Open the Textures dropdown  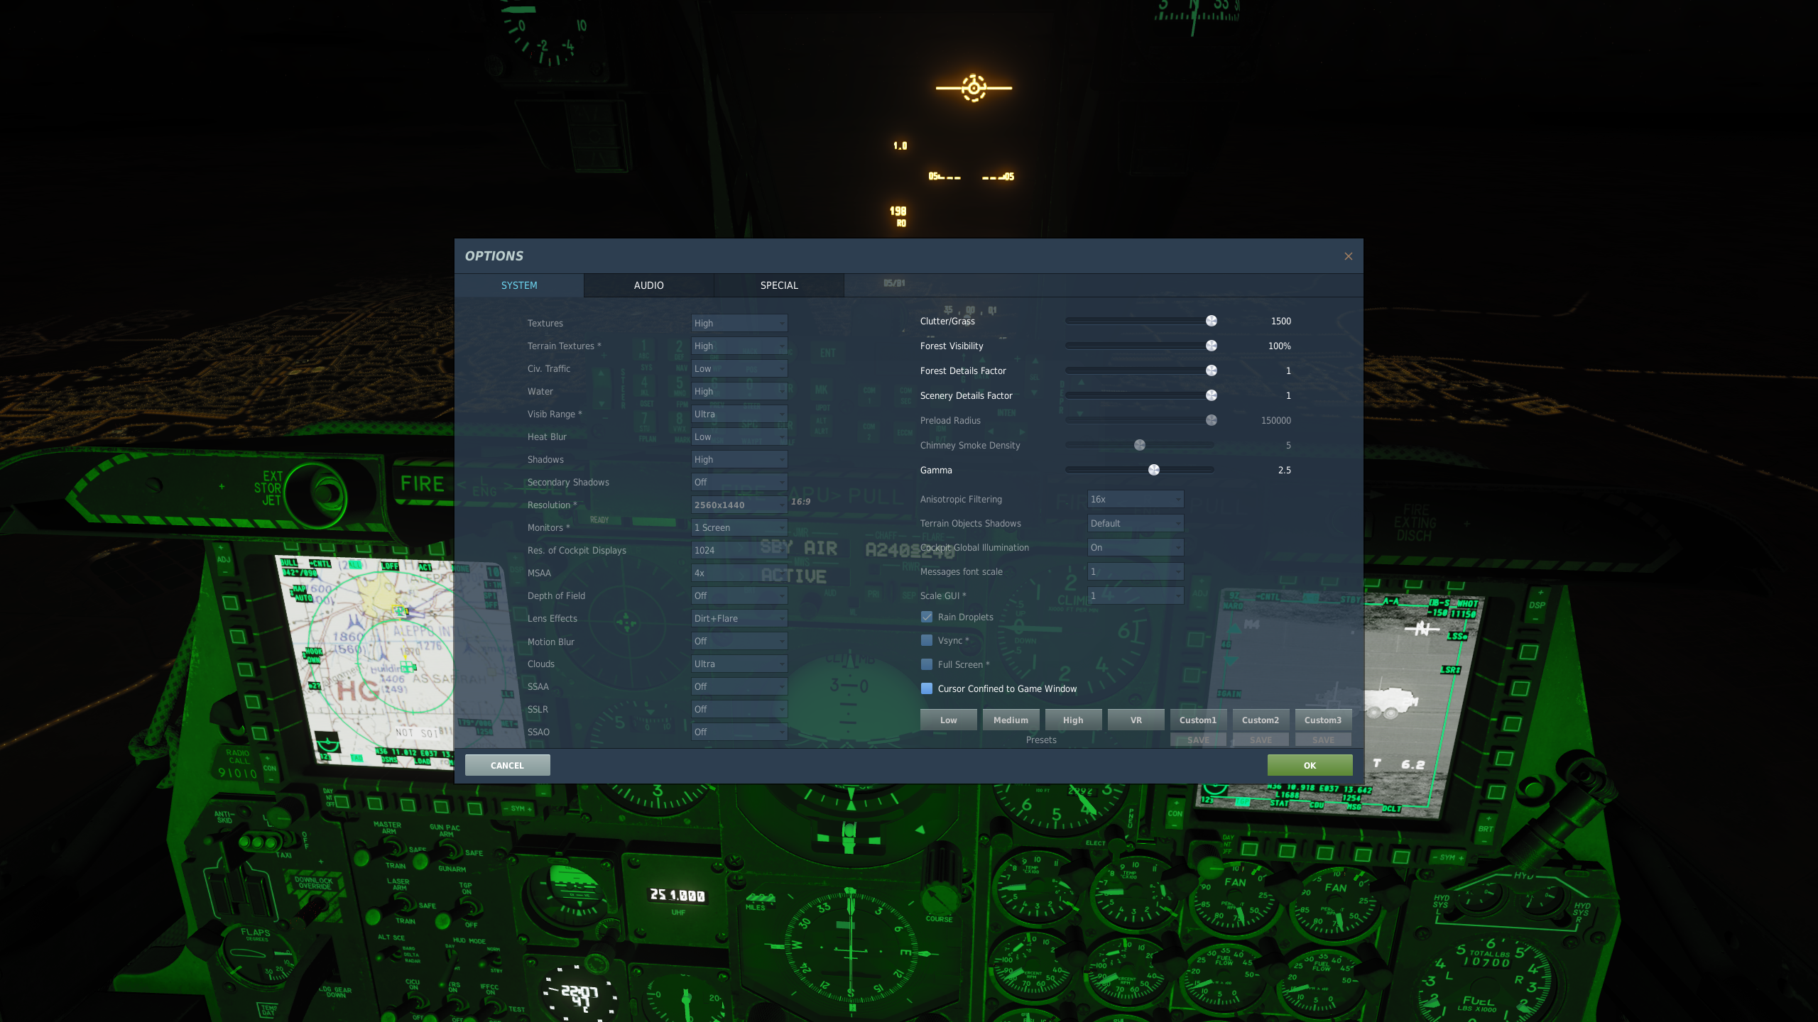tap(739, 323)
